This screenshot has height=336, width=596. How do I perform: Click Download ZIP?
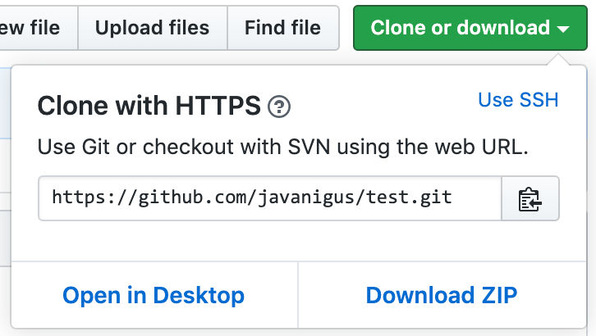442,295
